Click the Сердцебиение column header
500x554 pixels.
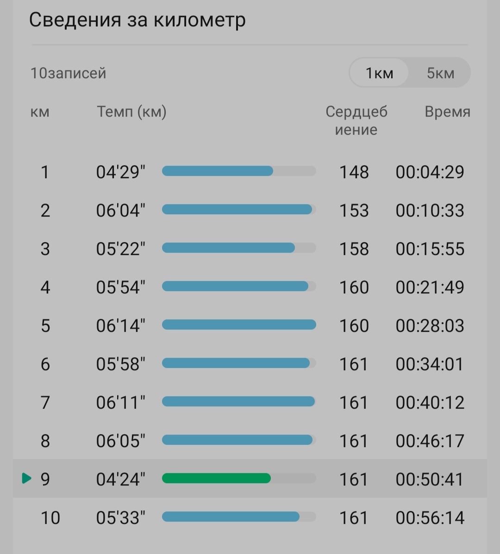pos(356,120)
